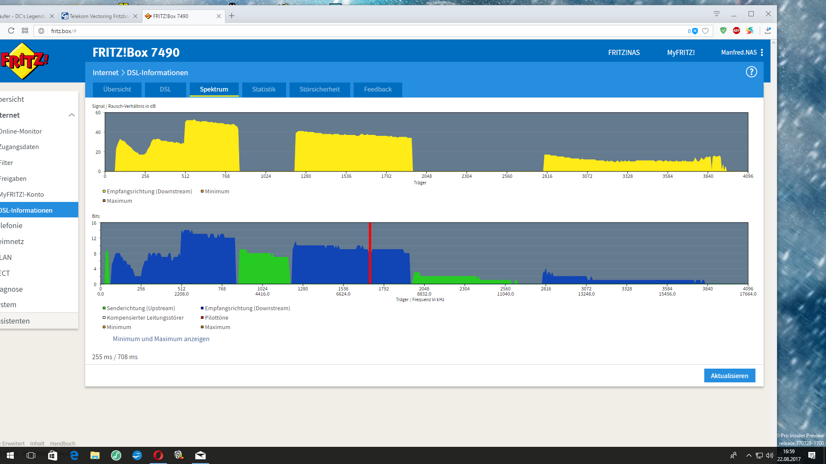
Task: Switch to the Statistik tab
Action: [x=264, y=89]
